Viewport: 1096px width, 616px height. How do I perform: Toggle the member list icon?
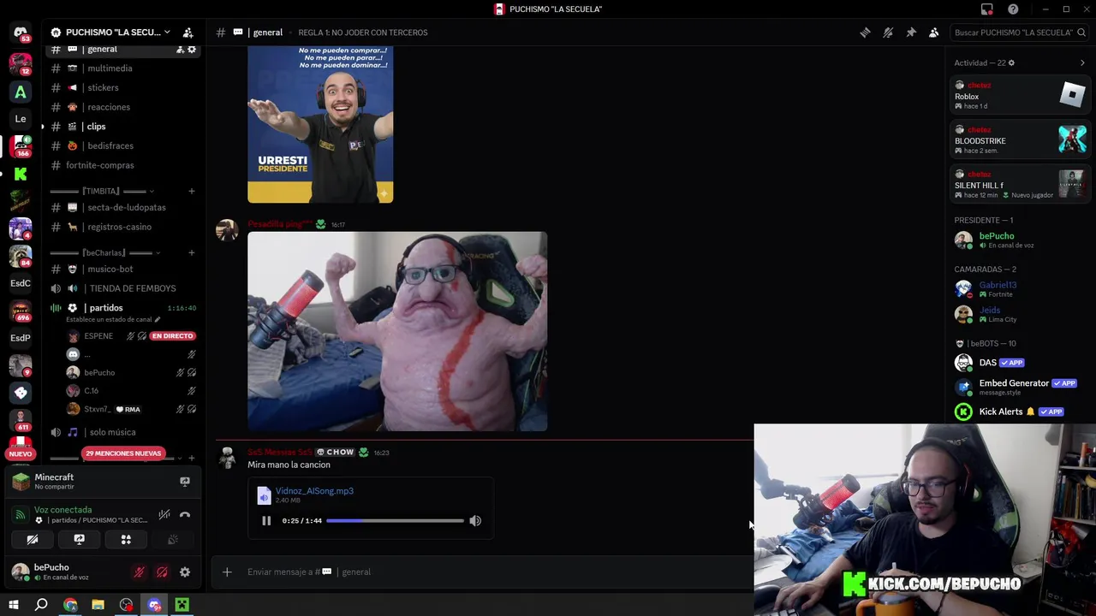[x=934, y=33]
